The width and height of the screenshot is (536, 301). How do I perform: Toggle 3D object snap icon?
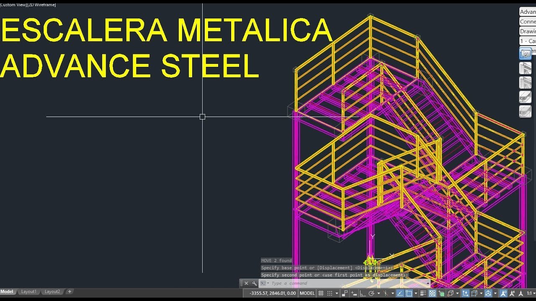[x=451, y=293]
